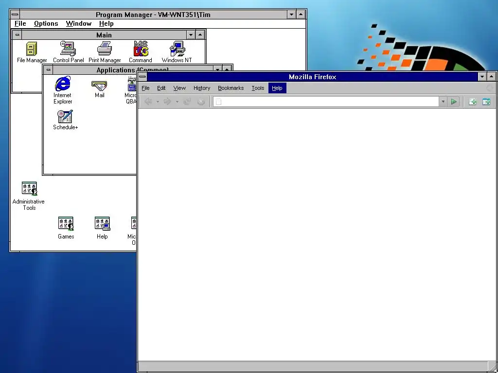Open the Back history dropdown arrow
The image size is (498, 373).
tap(158, 102)
